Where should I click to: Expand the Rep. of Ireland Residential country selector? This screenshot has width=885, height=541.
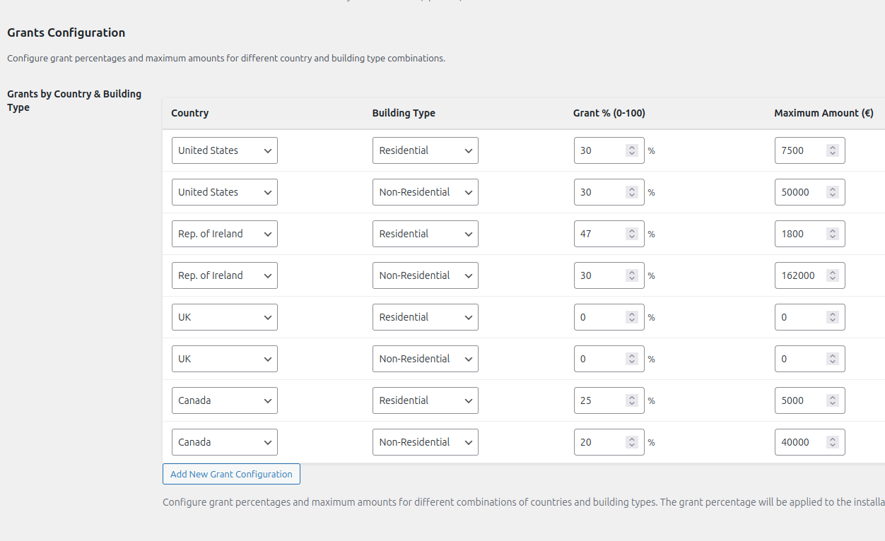click(224, 233)
